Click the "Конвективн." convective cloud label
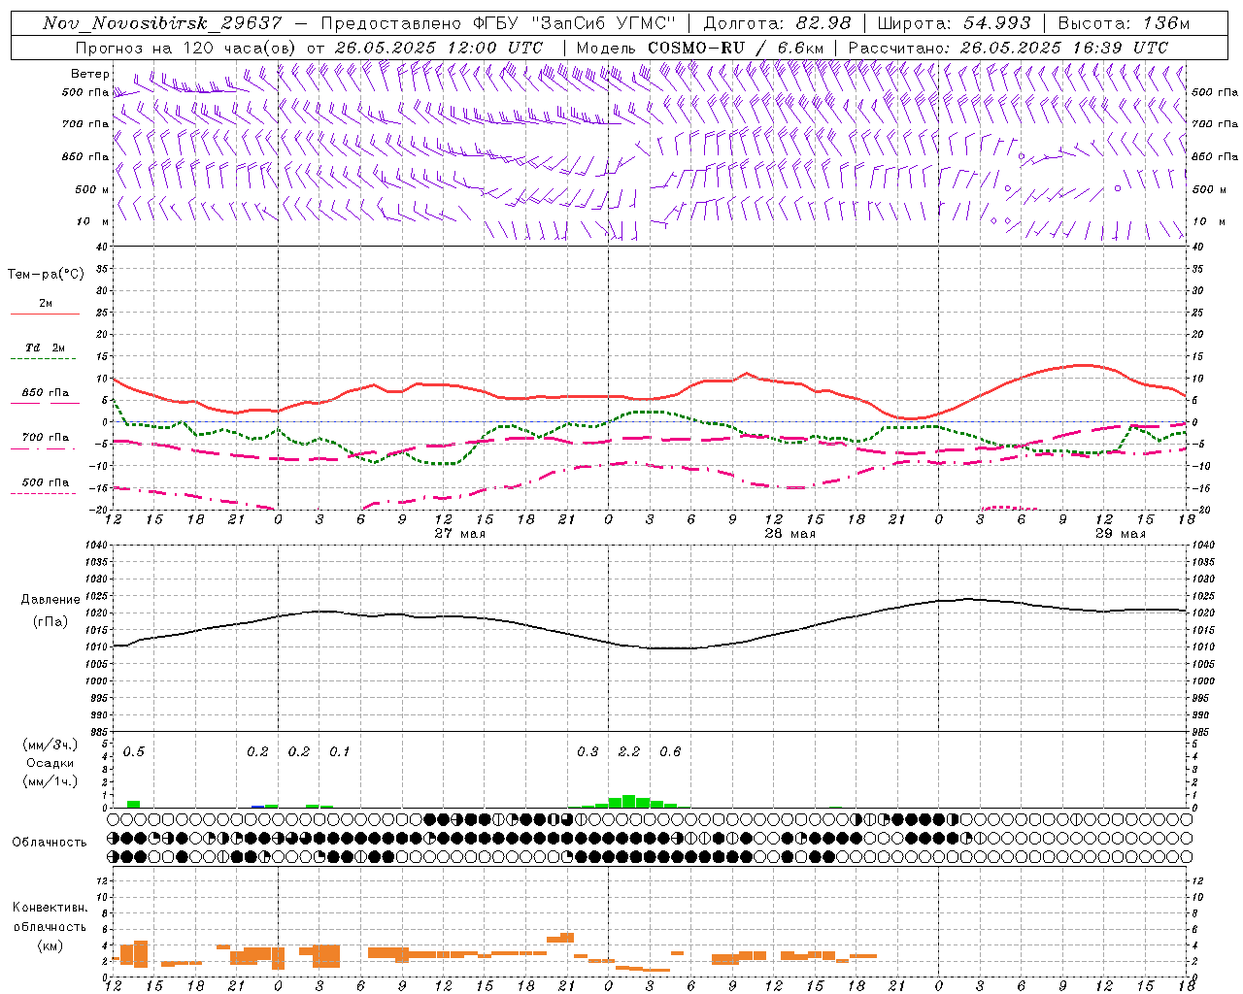1243x994 pixels. click(50, 908)
